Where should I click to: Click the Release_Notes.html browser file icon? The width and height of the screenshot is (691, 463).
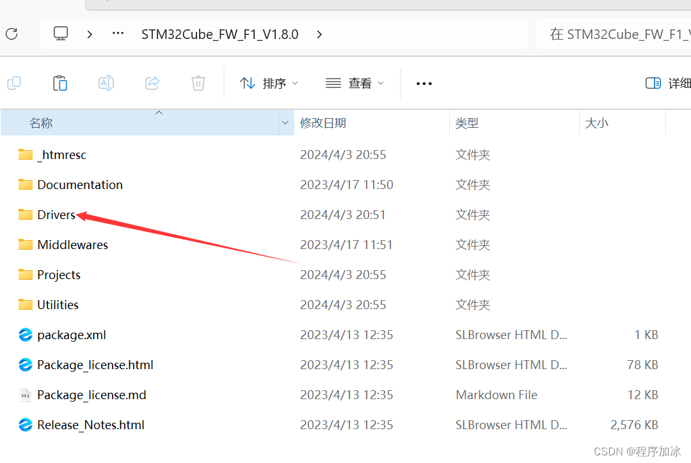26,425
